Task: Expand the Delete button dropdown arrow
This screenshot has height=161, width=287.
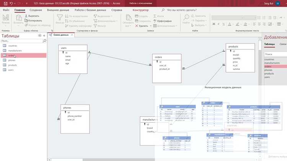Action: click(151, 26)
